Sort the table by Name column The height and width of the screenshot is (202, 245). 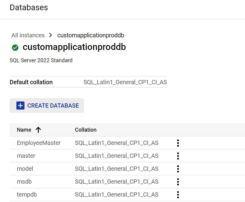tap(24, 130)
